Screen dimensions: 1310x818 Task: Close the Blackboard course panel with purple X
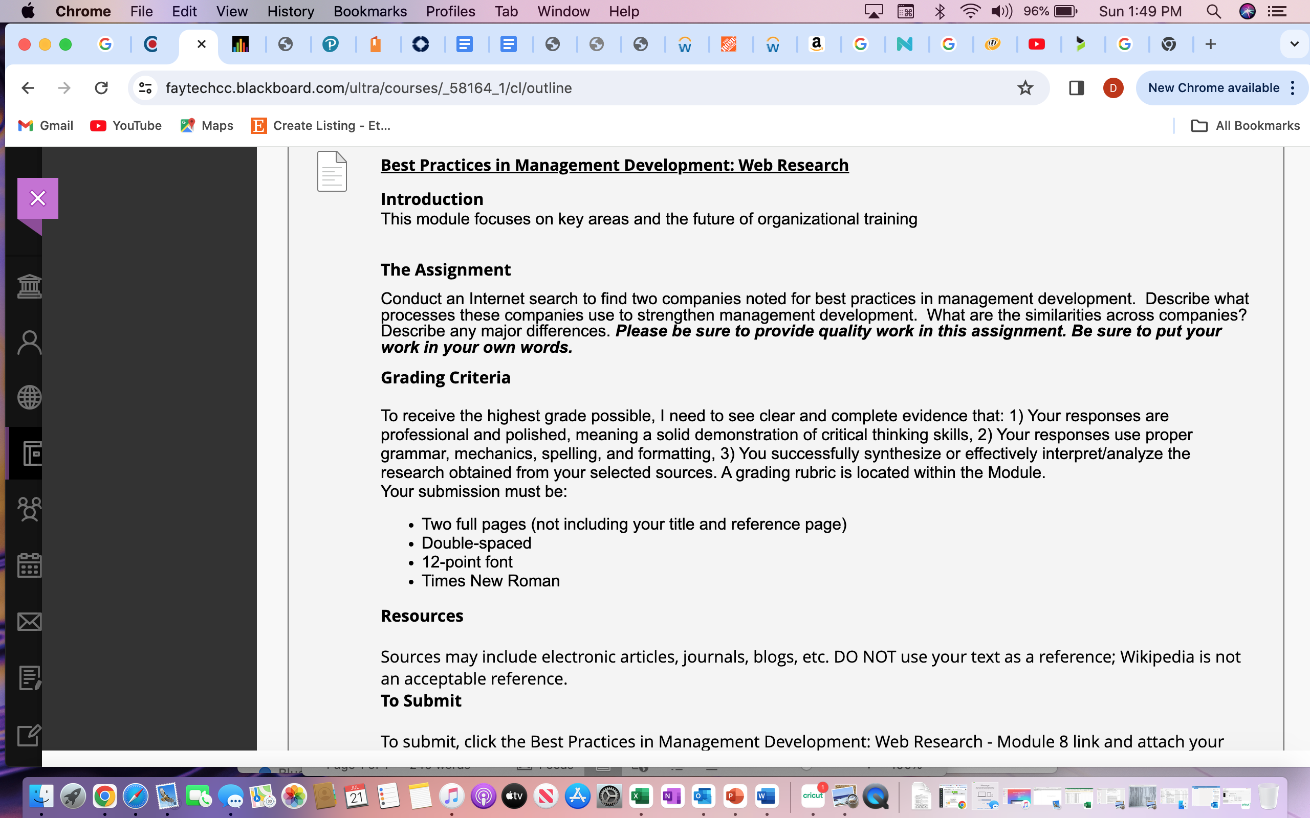[x=37, y=198]
